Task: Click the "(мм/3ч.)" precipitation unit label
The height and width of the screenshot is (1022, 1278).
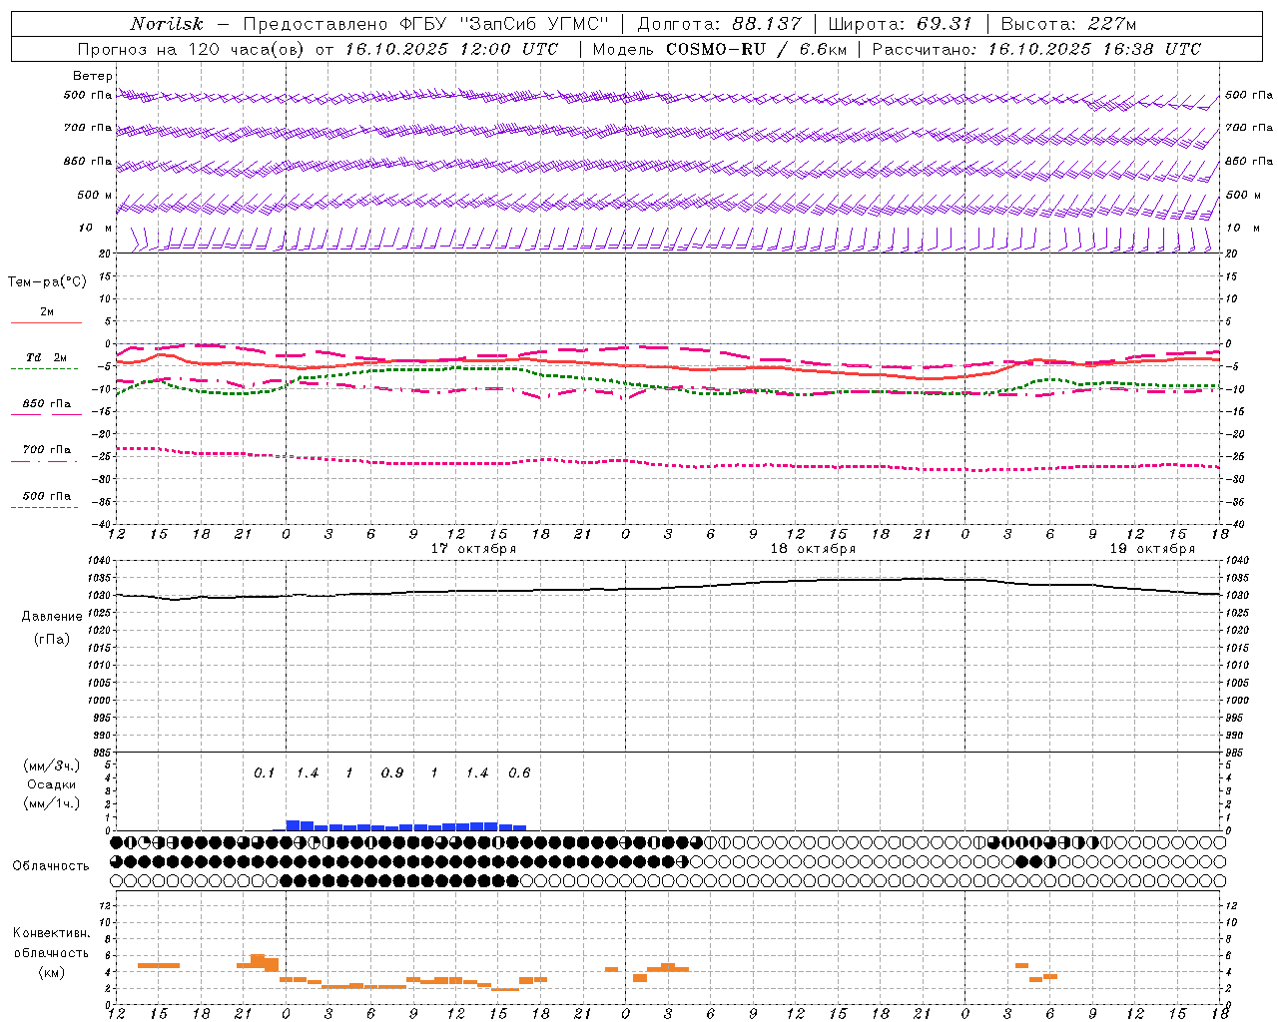Action: tap(52, 766)
